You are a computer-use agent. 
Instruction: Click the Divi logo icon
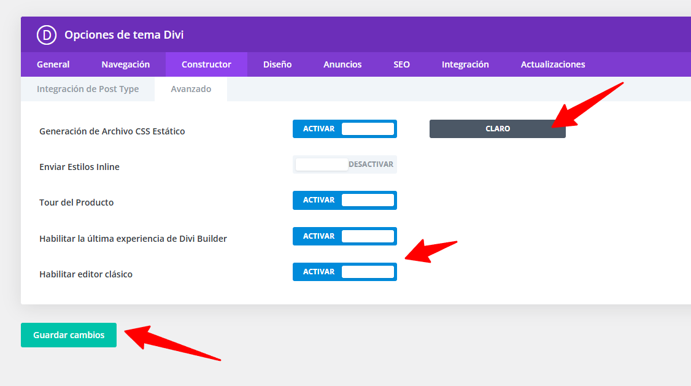tap(46, 35)
